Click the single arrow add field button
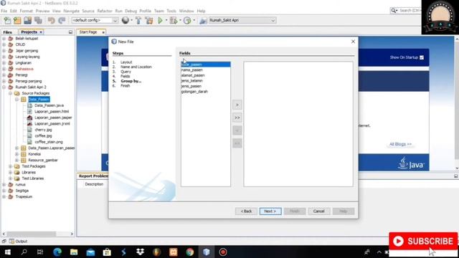 tap(237, 105)
